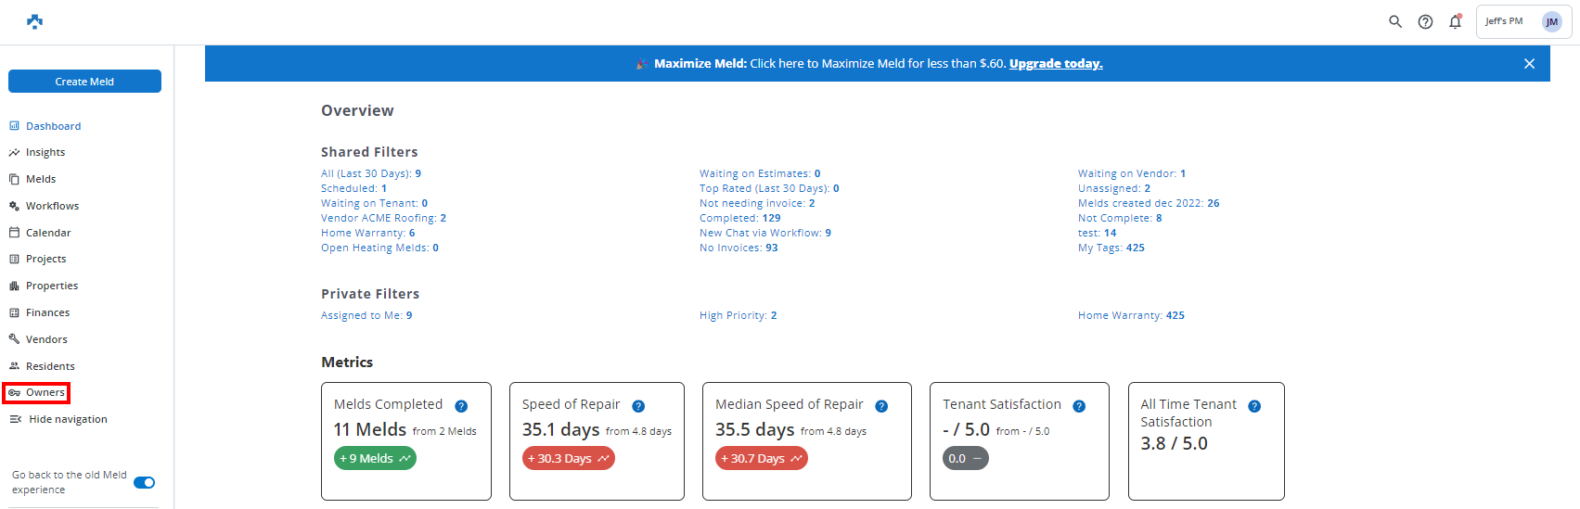The width and height of the screenshot is (1580, 509).
Task: Click the Melds Completed help icon
Action: (x=461, y=406)
